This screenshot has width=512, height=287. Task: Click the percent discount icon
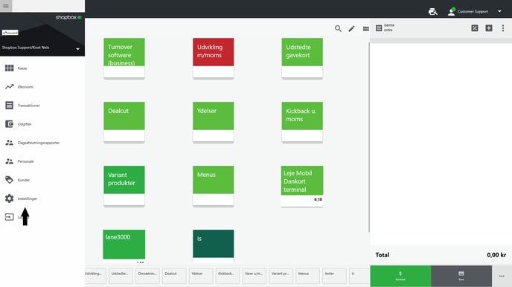click(x=475, y=28)
